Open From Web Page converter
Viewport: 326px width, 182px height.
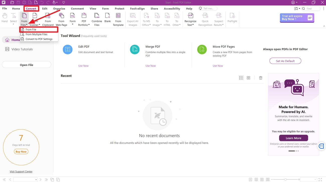point(61,19)
